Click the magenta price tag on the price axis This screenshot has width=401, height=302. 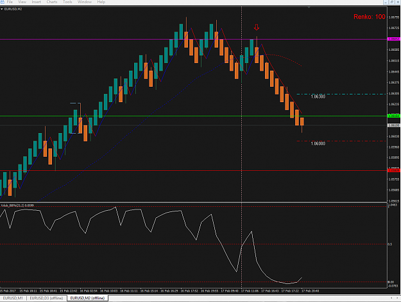(x=394, y=39)
